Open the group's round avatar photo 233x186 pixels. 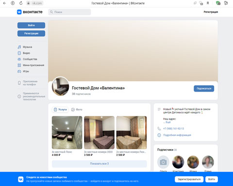pos(61,86)
